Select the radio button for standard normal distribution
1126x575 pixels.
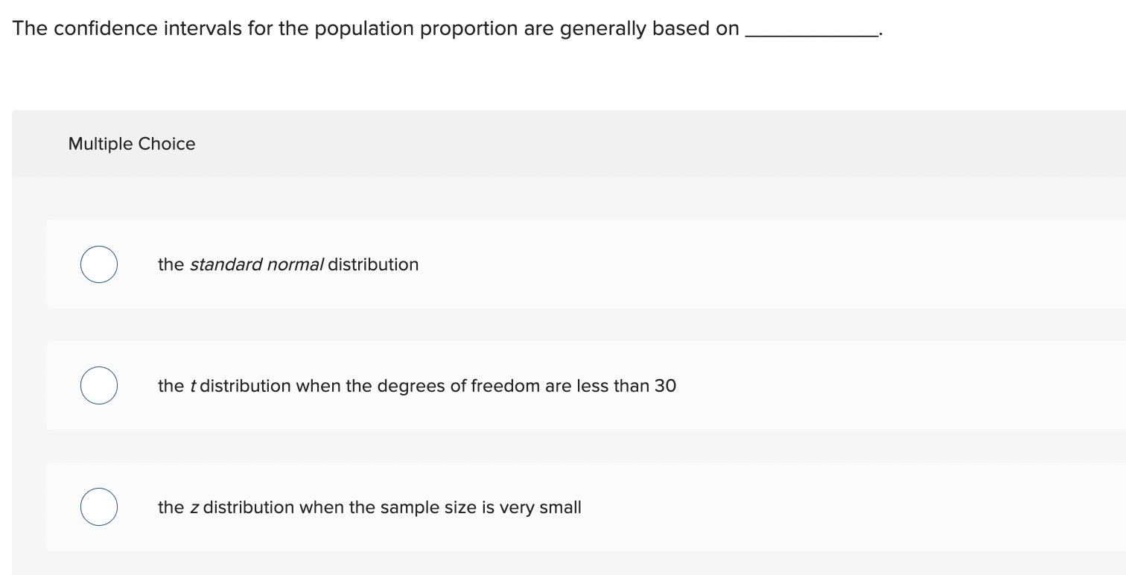pyautogui.click(x=98, y=264)
